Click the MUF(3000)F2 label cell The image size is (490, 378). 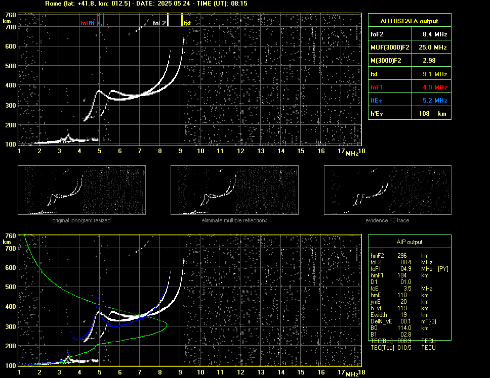pyautogui.click(x=390, y=48)
